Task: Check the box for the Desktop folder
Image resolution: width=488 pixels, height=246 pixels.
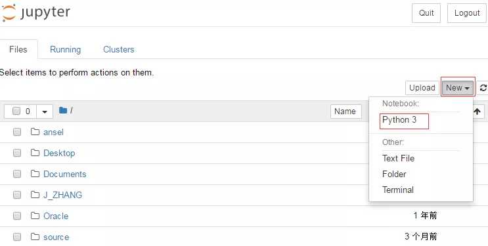Action: coord(17,153)
